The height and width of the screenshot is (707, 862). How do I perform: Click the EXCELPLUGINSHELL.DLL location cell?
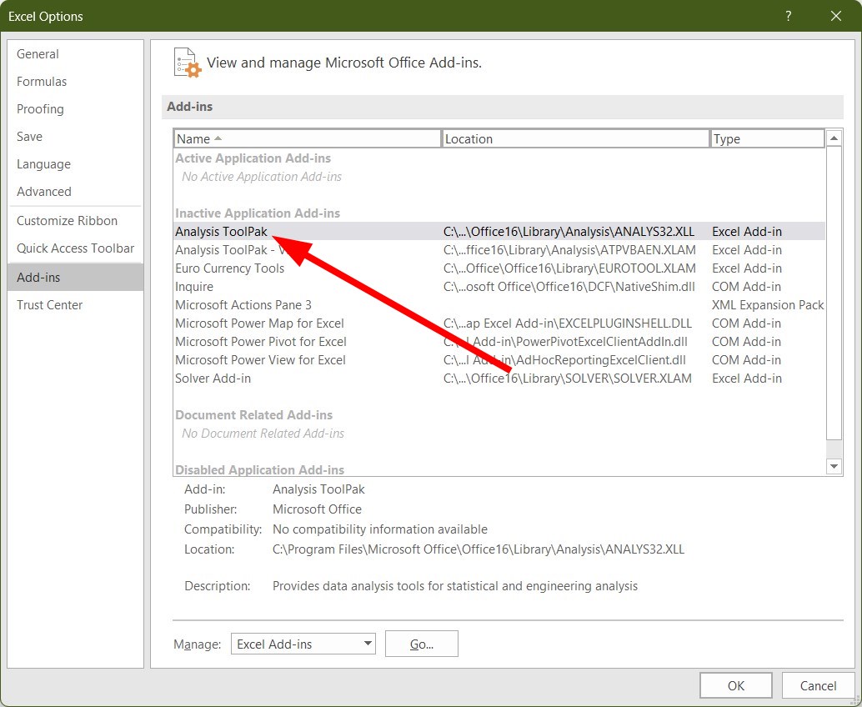tap(568, 323)
